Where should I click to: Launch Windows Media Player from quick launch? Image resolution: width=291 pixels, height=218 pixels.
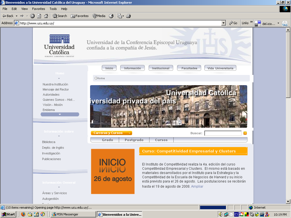point(43,214)
